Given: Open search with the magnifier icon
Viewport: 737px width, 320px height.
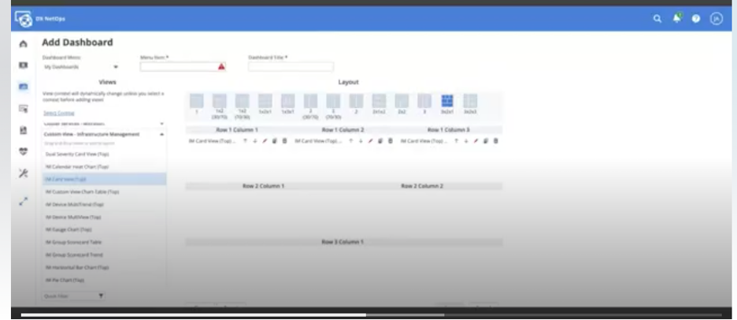Looking at the screenshot, I should [657, 19].
